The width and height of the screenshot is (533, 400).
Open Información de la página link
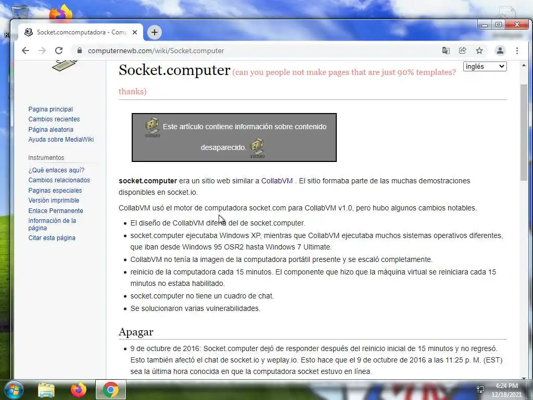(52, 224)
